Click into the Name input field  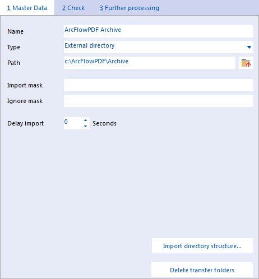pyautogui.click(x=159, y=31)
